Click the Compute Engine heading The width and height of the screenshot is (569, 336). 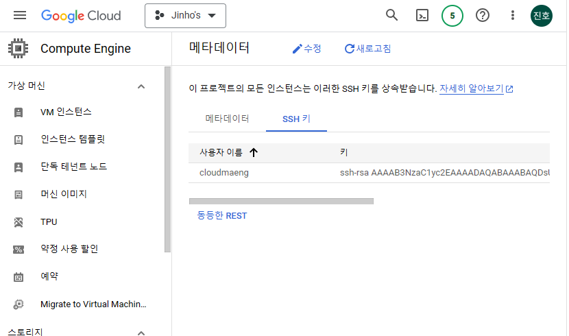(x=86, y=48)
